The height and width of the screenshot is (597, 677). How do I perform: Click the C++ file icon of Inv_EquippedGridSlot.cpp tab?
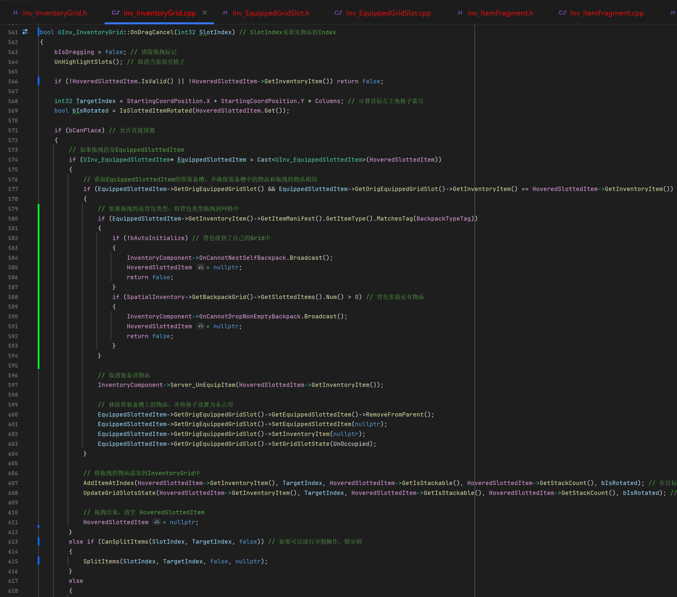click(338, 13)
